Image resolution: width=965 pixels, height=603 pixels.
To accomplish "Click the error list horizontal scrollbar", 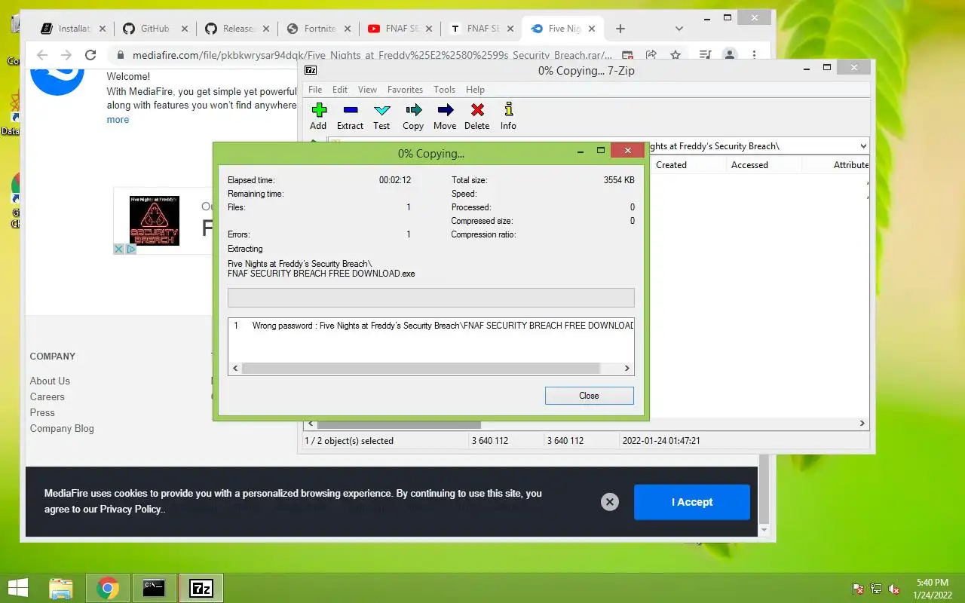I will point(421,369).
